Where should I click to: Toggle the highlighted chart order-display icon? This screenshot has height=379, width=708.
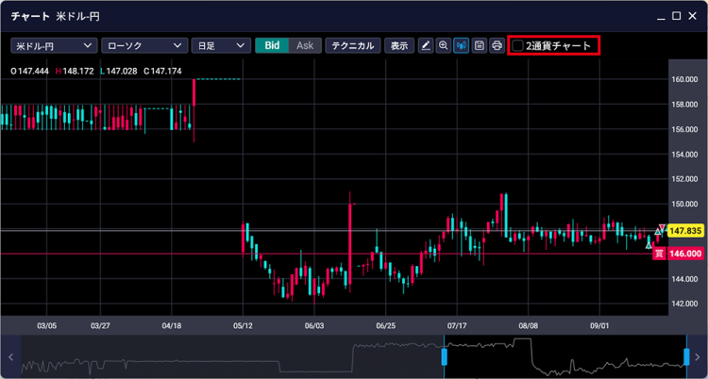[462, 45]
